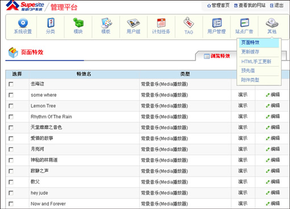This screenshot has width=290, height=209.
Task: Click the 选择 column header
Action: pyautogui.click(x=17, y=74)
